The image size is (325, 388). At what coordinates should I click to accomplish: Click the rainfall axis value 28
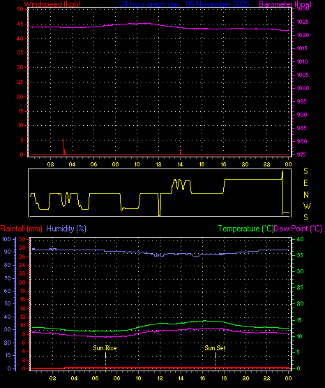click(x=22, y=248)
